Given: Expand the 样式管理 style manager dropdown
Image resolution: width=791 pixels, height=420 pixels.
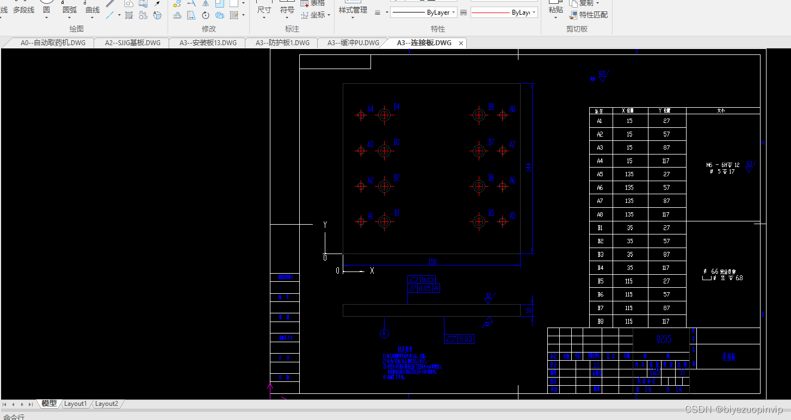Looking at the screenshot, I should [x=353, y=18].
